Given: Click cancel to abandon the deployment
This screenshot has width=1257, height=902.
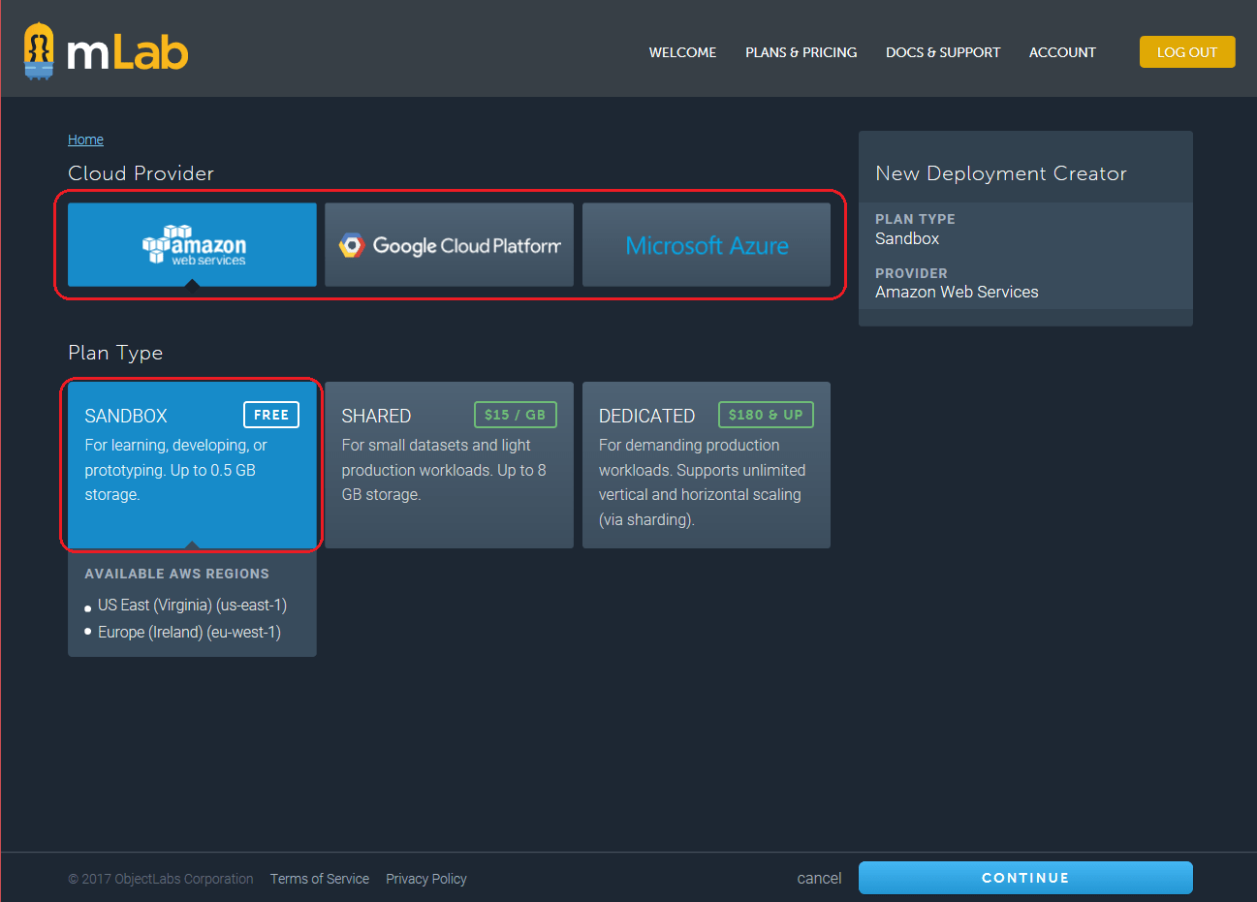Looking at the screenshot, I should click(819, 878).
